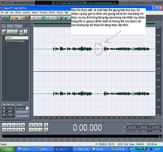Paste clipboard with the Paste icon

[x=54, y=18]
